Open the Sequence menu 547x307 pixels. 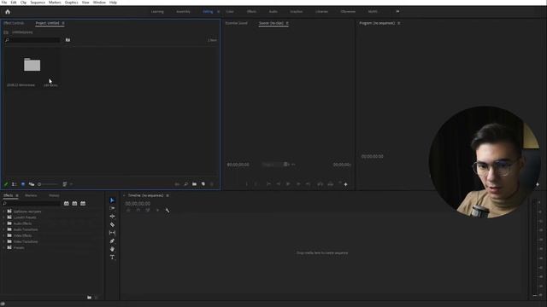[38, 3]
